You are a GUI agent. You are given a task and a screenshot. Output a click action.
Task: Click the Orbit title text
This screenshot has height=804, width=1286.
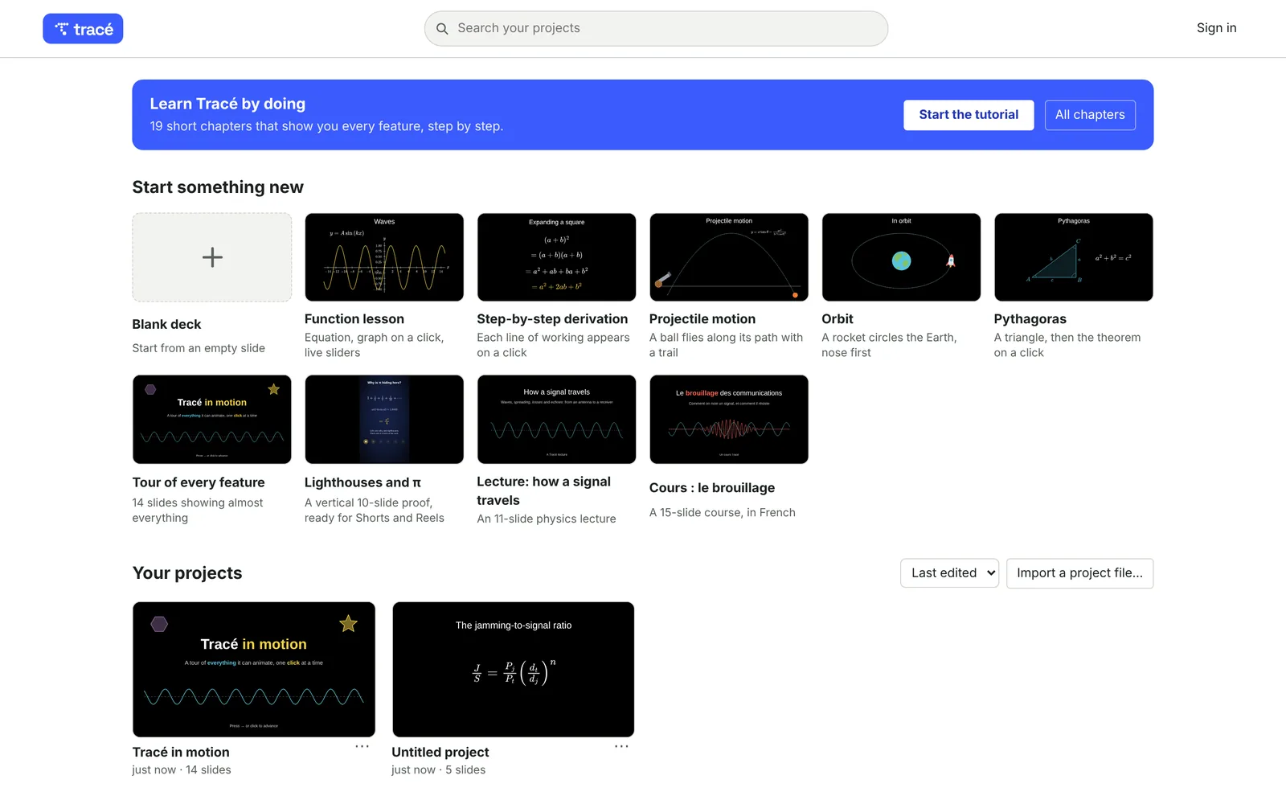pos(838,319)
